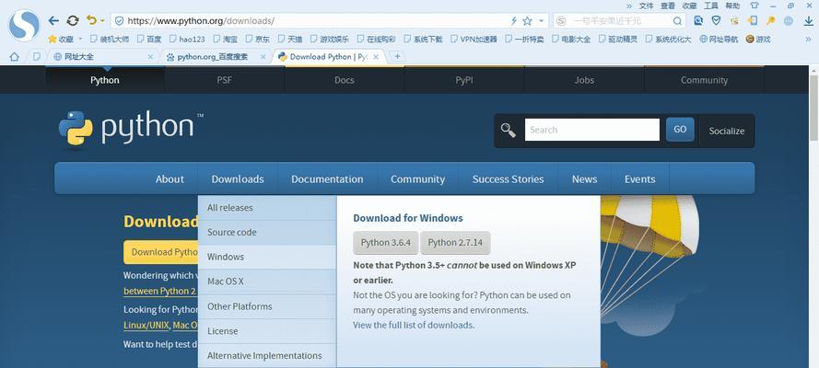Click the page vertical scrollbar thumb
819x368 pixels.
click(x=813, y=108)
